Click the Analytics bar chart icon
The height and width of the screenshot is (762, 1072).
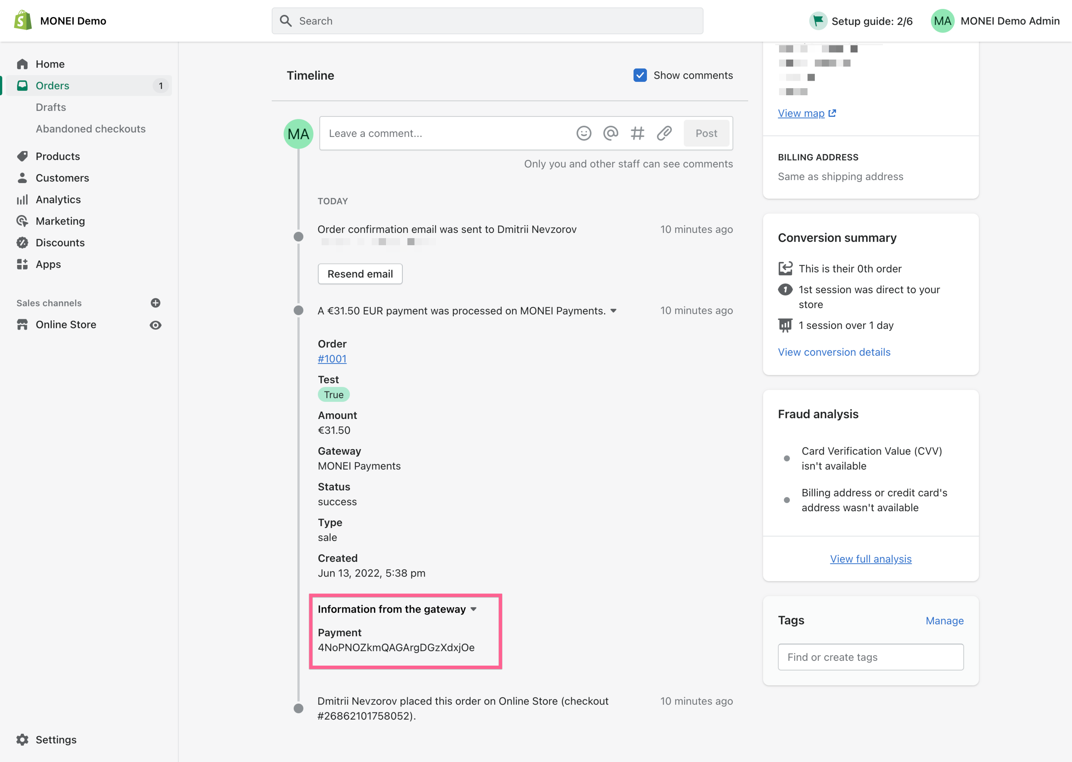(x=22, y=199)
